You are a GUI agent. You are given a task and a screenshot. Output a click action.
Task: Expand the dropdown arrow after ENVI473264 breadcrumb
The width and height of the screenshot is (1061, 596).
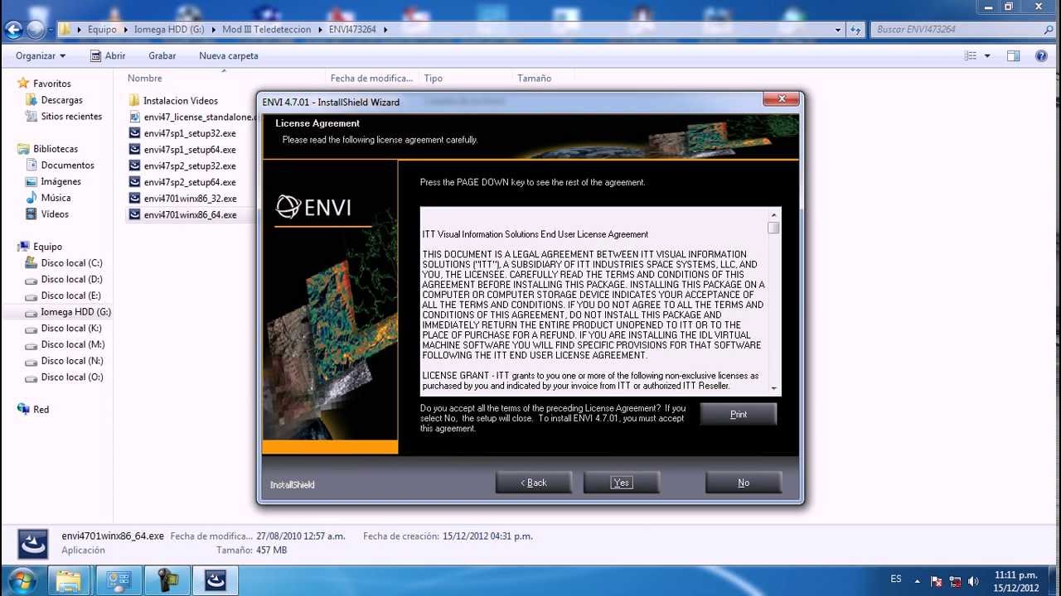pos(385,29)
